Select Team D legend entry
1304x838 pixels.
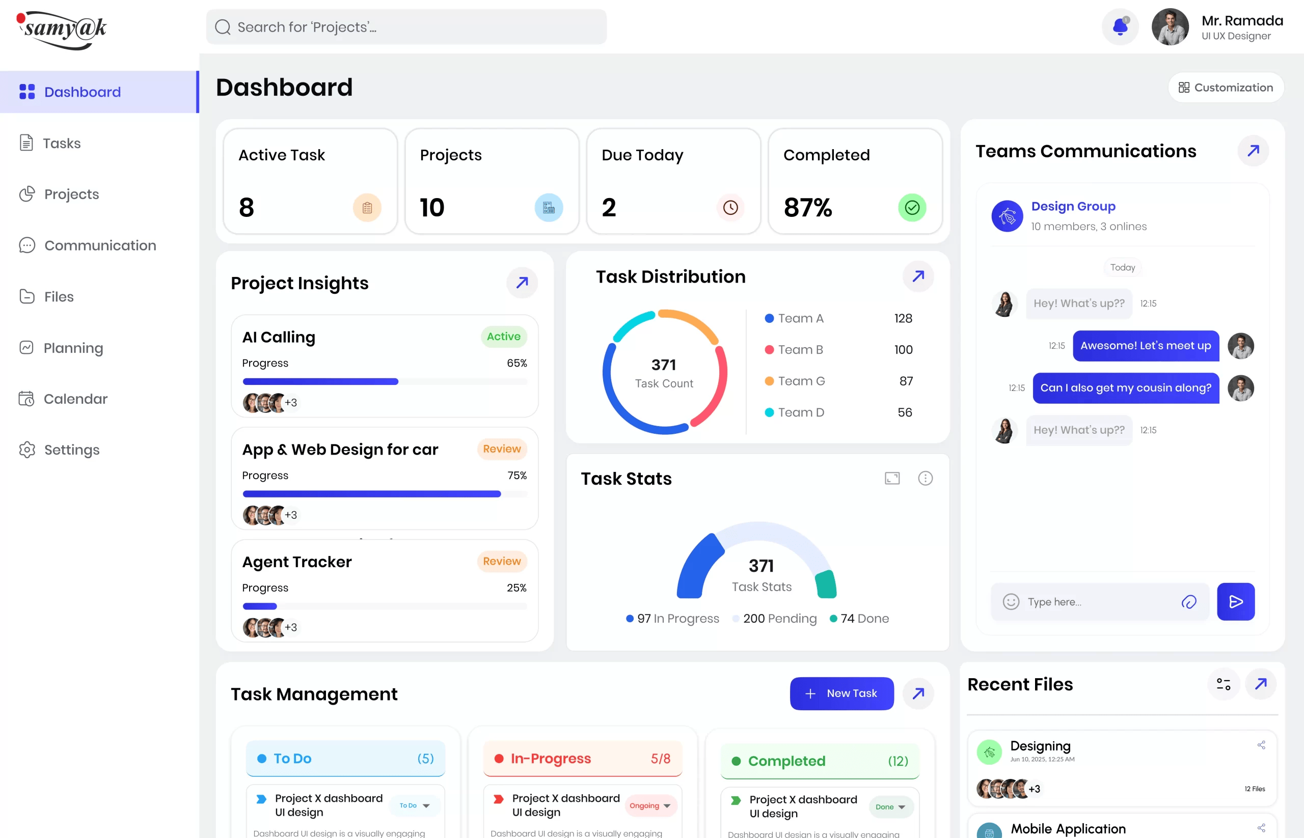coord(839,412)
